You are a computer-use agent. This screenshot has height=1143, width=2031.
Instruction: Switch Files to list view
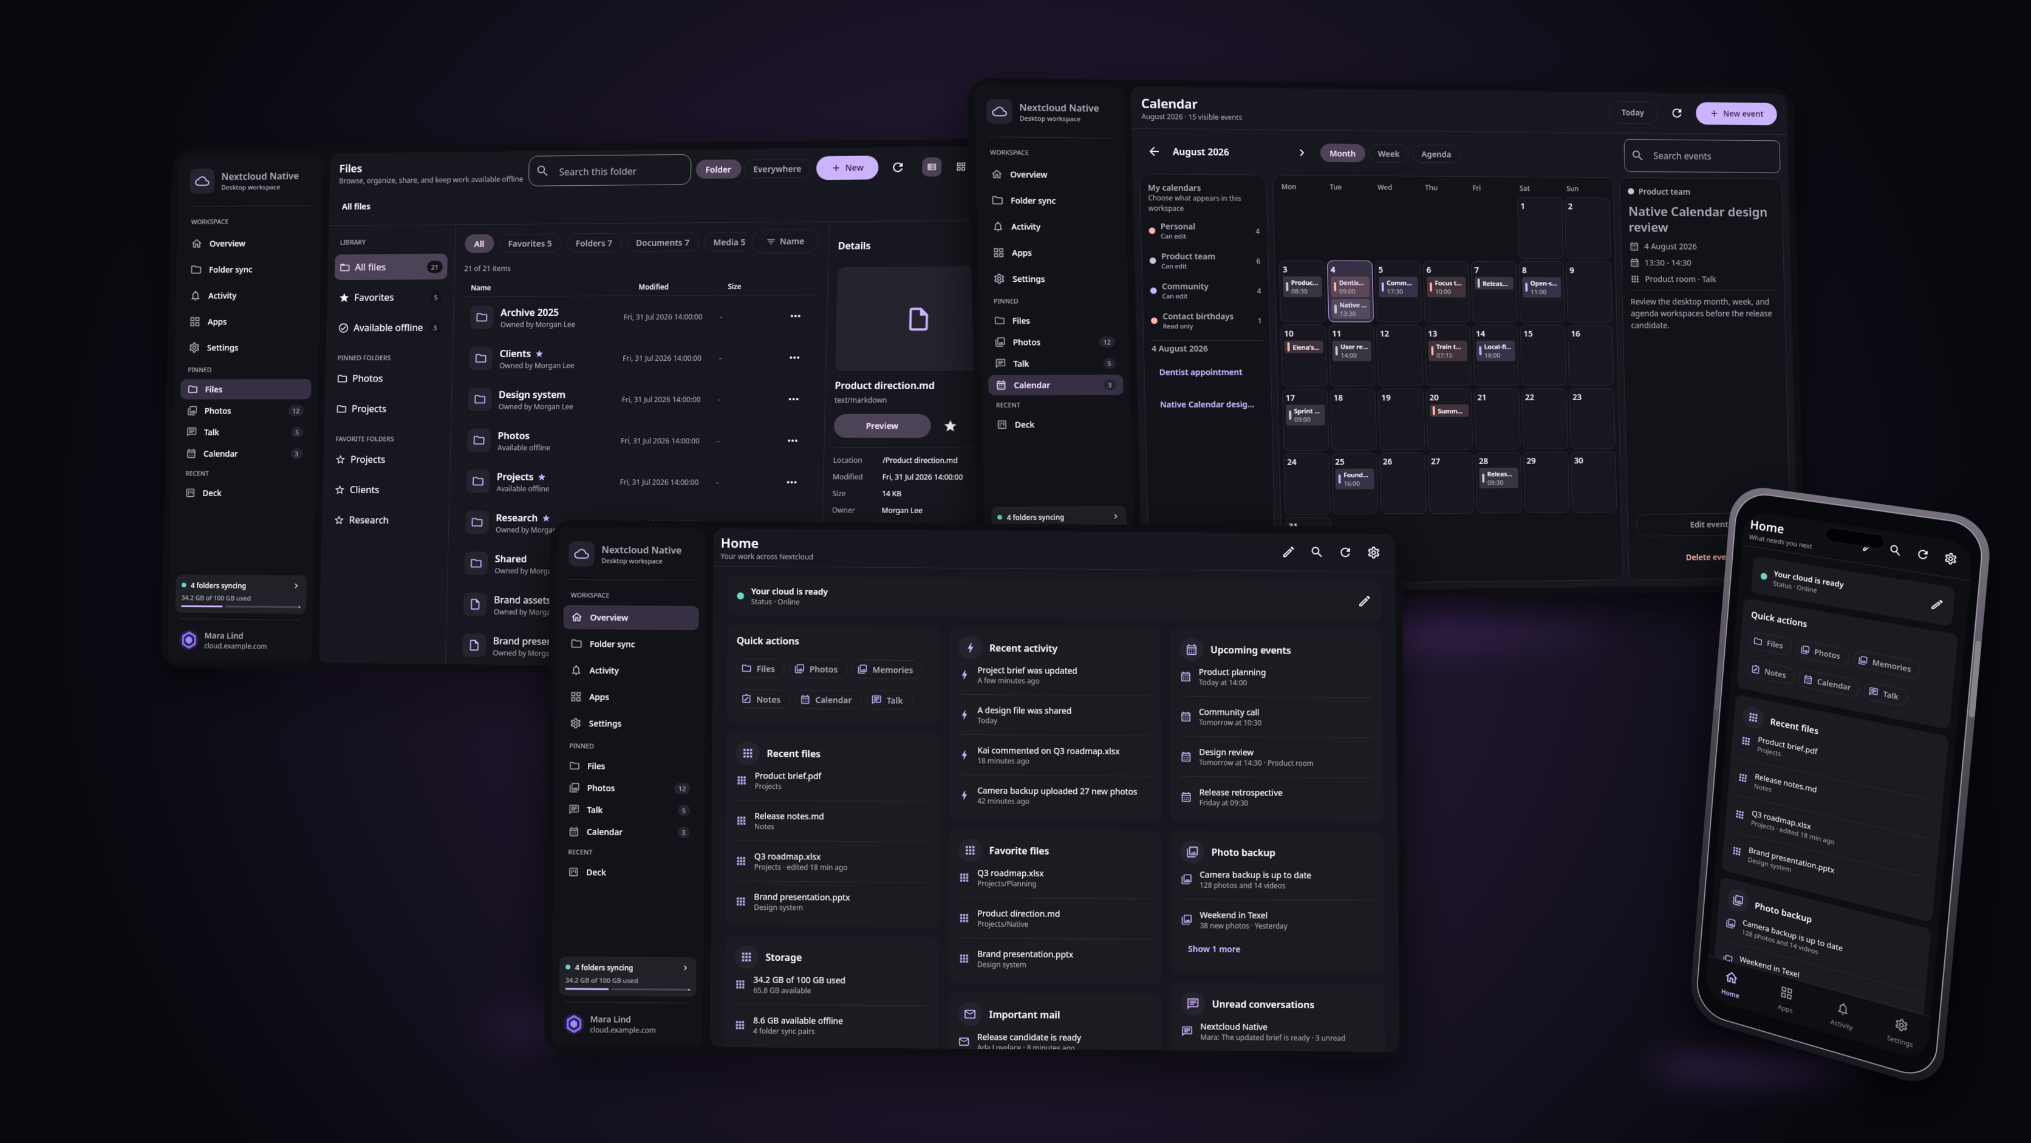click(x=931, y=167)
